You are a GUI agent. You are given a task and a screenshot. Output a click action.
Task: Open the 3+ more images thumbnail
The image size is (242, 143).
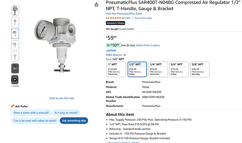[15, 68]
